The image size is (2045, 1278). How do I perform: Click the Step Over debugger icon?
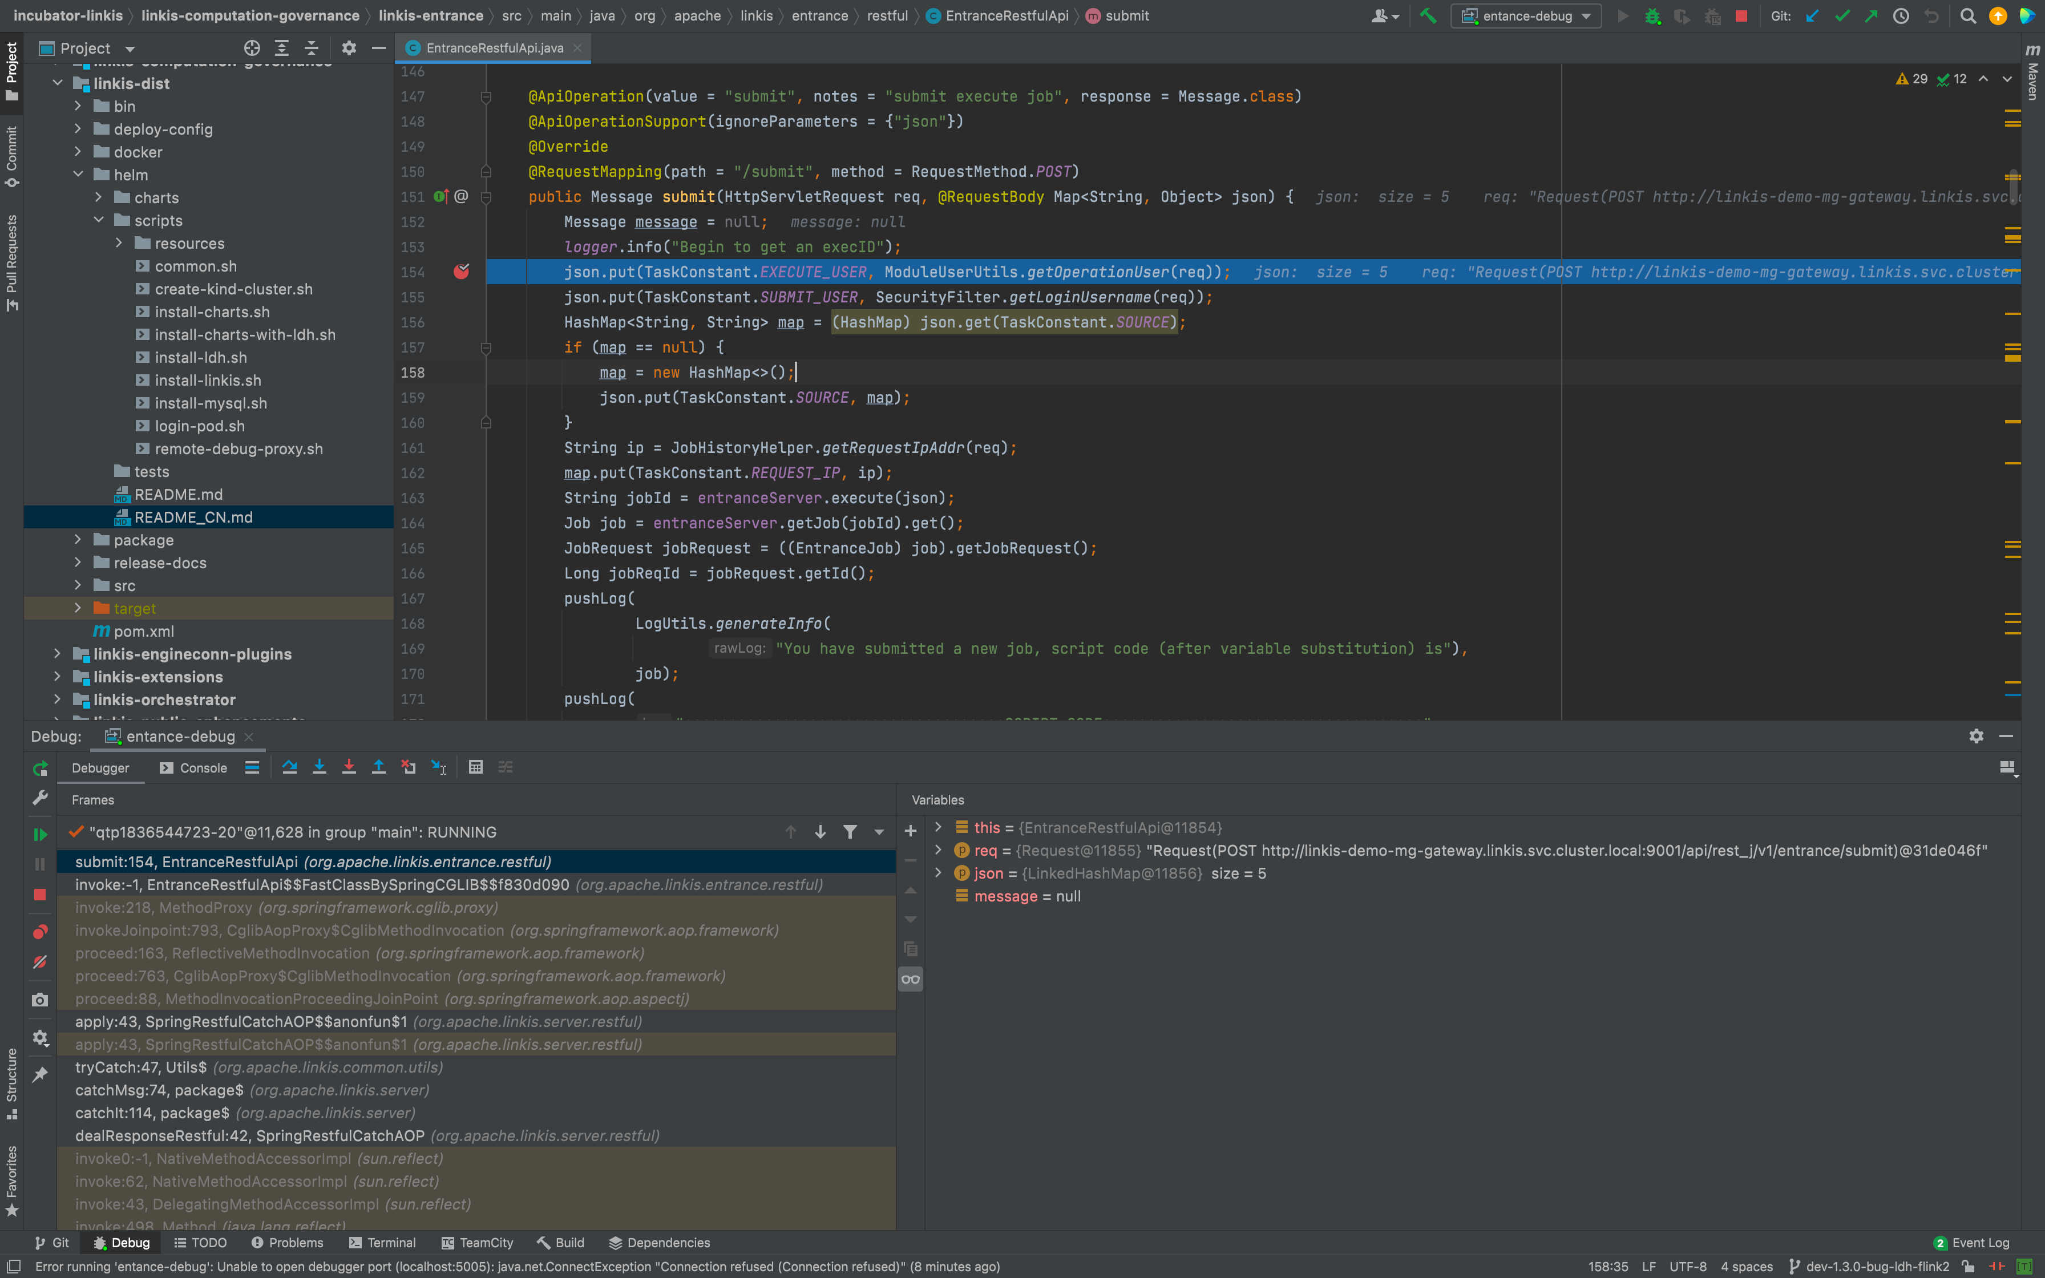pyautogui.click(x=290, y=767)
